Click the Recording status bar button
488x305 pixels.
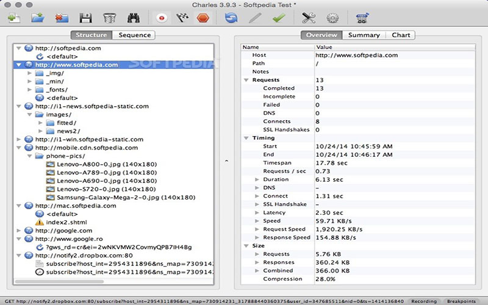[424, 301]
